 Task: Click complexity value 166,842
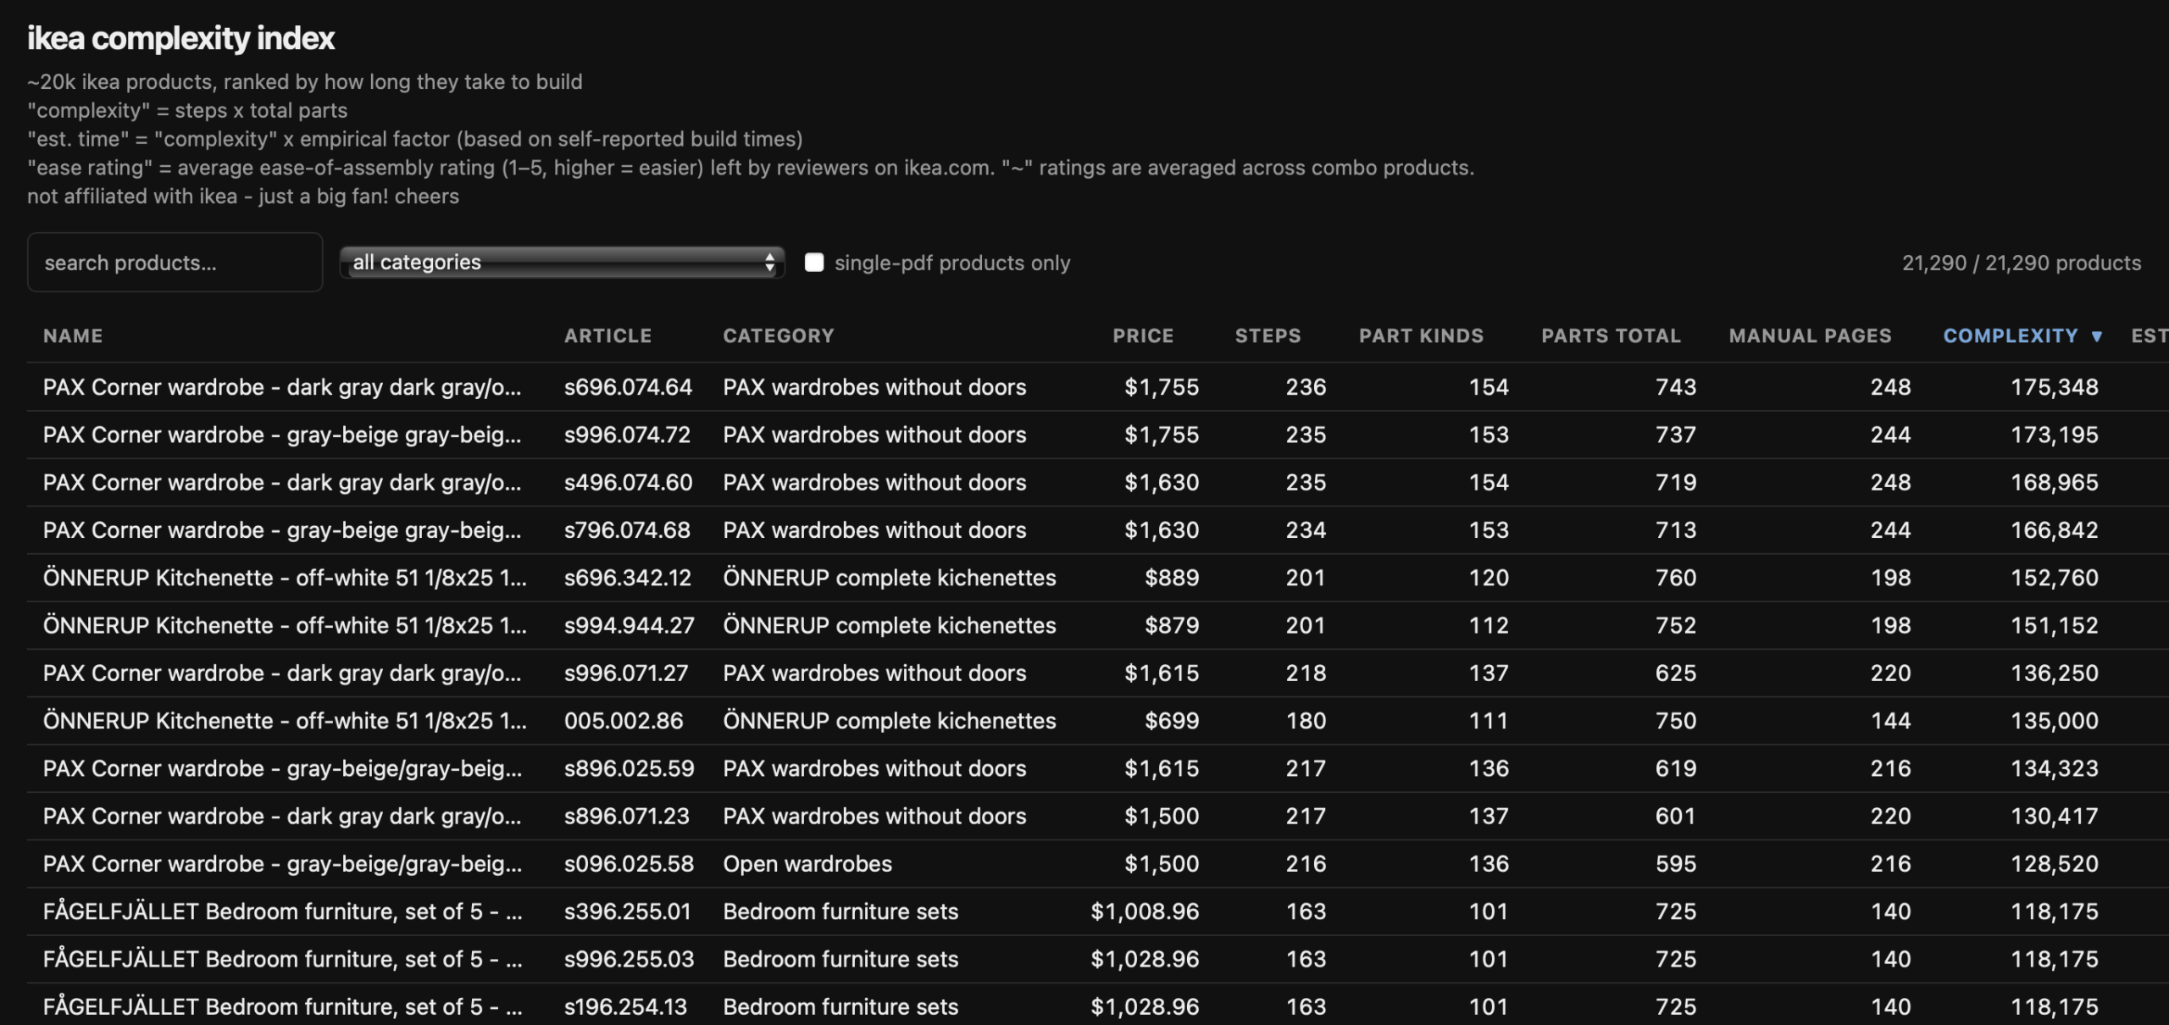click(x=2055, y=530)
